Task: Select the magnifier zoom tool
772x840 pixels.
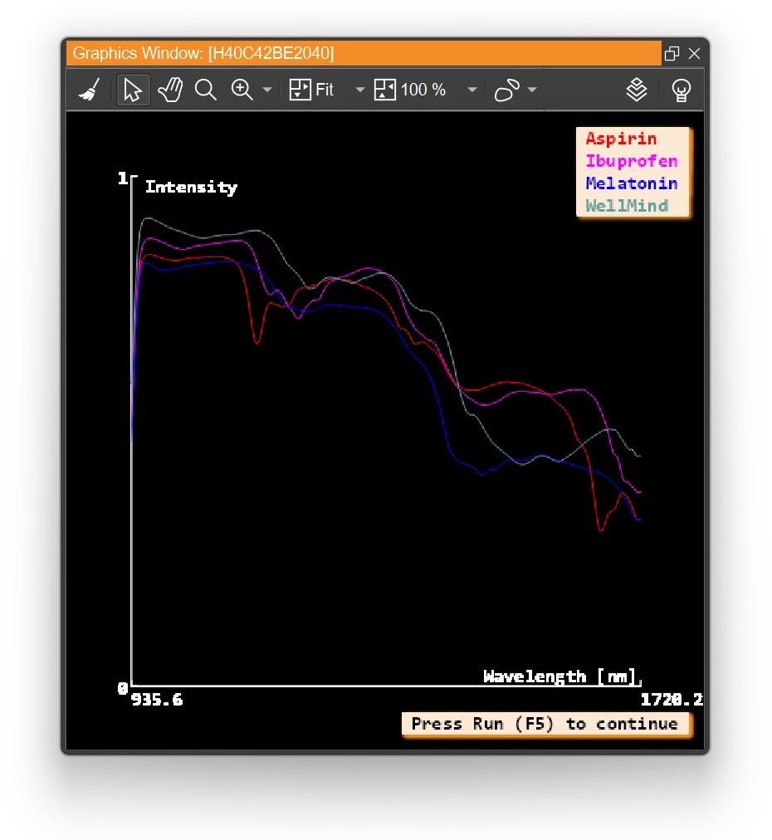Action: coord(205,90)
